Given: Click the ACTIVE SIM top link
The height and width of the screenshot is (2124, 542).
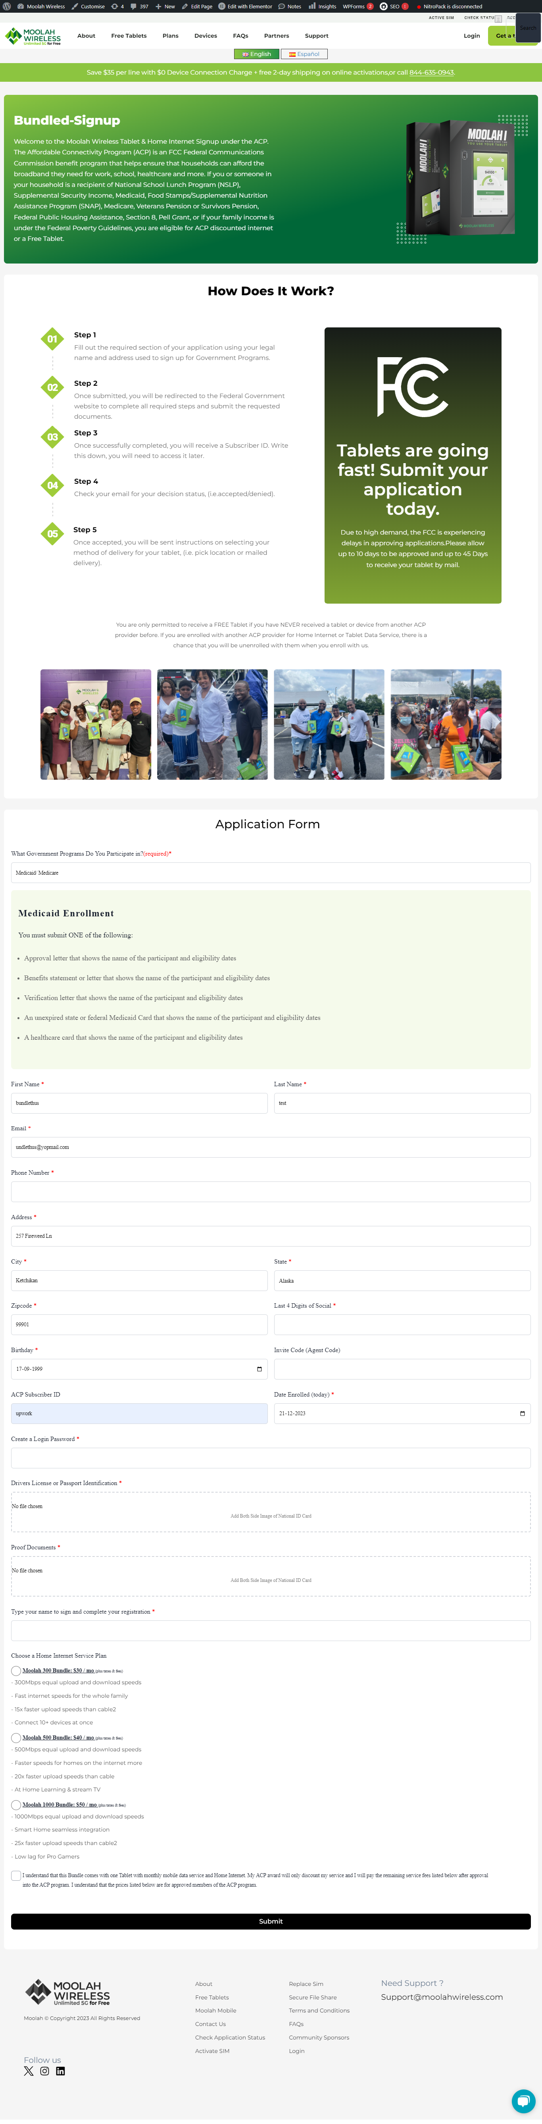Looking at the screenshot, I should (x=440, y=17).
